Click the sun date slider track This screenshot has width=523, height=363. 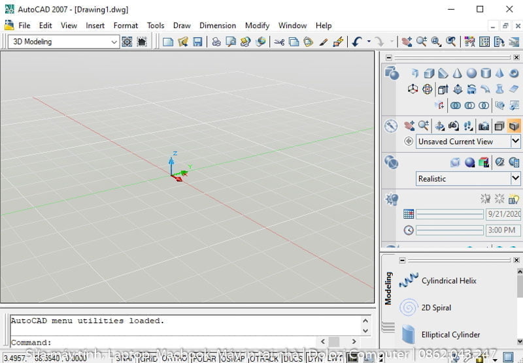[450, 214]
